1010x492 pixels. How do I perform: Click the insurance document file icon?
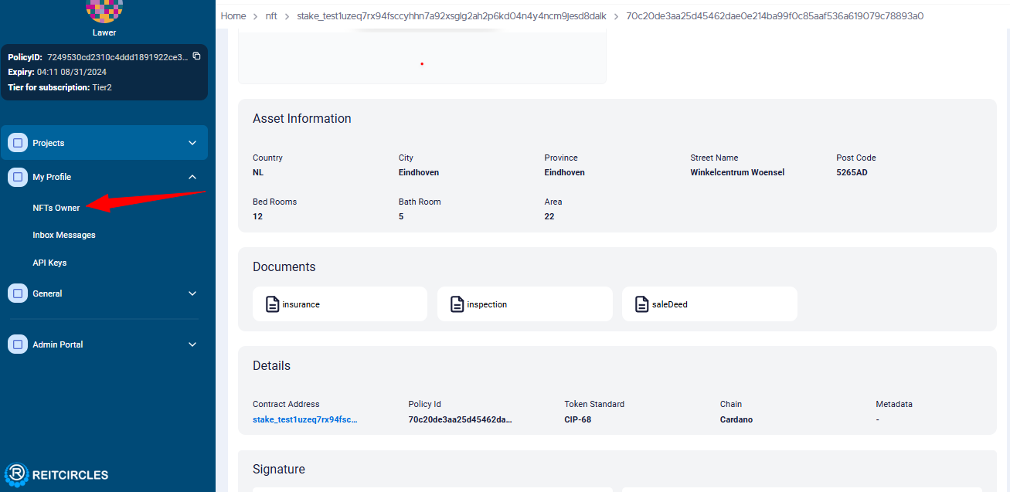click(x=272, y=304)
